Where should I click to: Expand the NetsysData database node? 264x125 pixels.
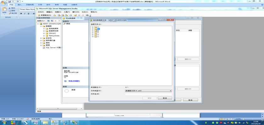coord(44,36)
